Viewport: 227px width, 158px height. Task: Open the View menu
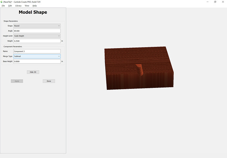click(27, 6)
